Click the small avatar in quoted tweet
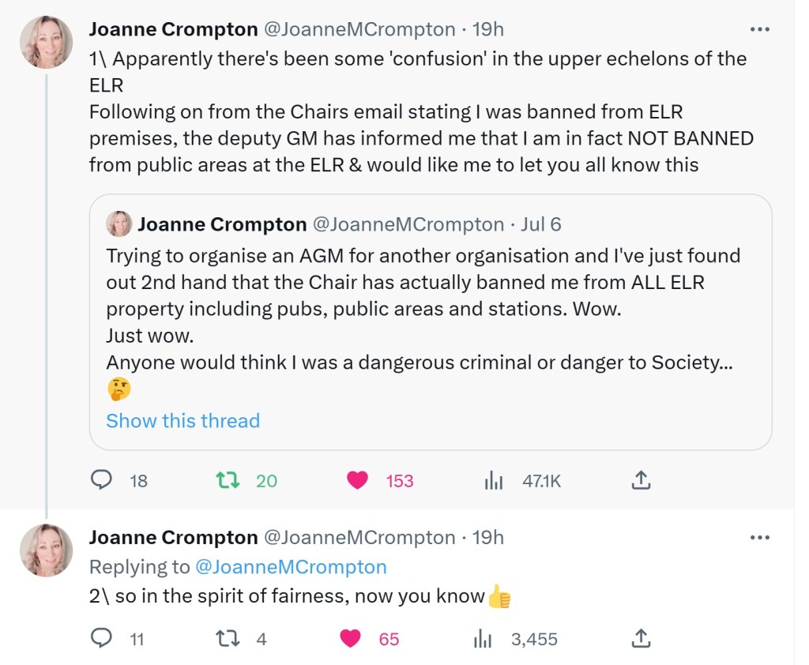This screenshot has width=809, height=665. point(119,224)
